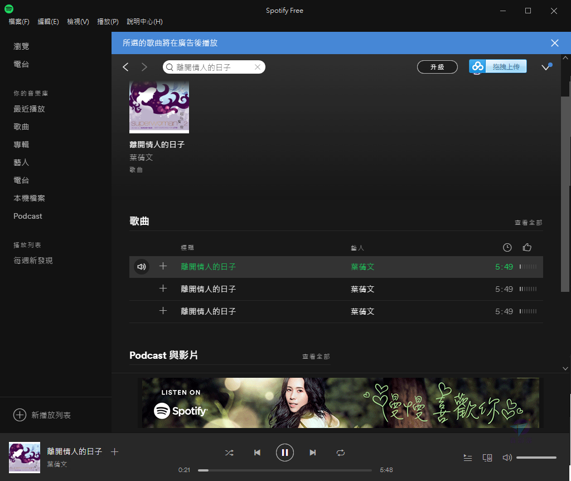Click 查看全部 for Podcast 與影片
571x481 pixels.
tap(316, 357)
